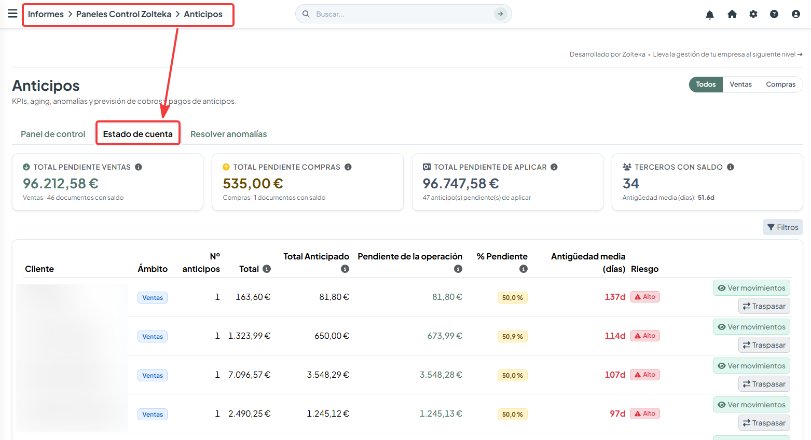Open settings gear in top bar
Image resolution: width=811 pixels, height=440 pixels.
point(753,14)
